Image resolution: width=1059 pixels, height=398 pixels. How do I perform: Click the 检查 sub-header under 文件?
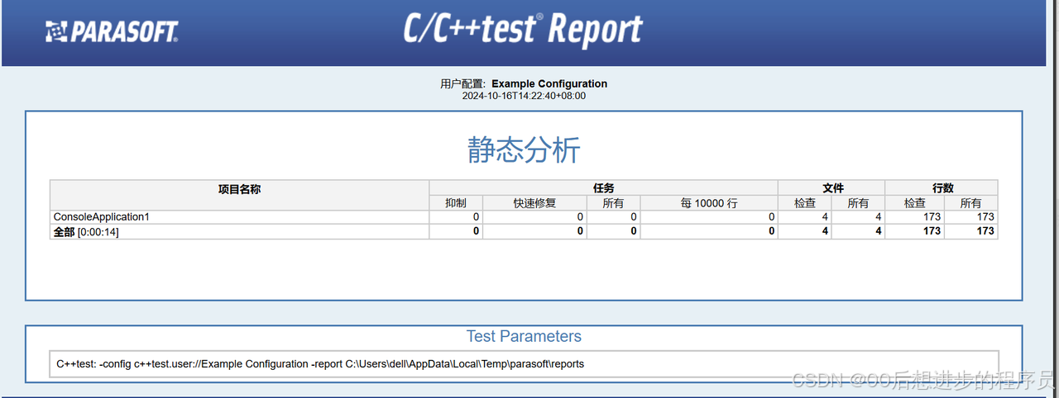tap(805, 203)
